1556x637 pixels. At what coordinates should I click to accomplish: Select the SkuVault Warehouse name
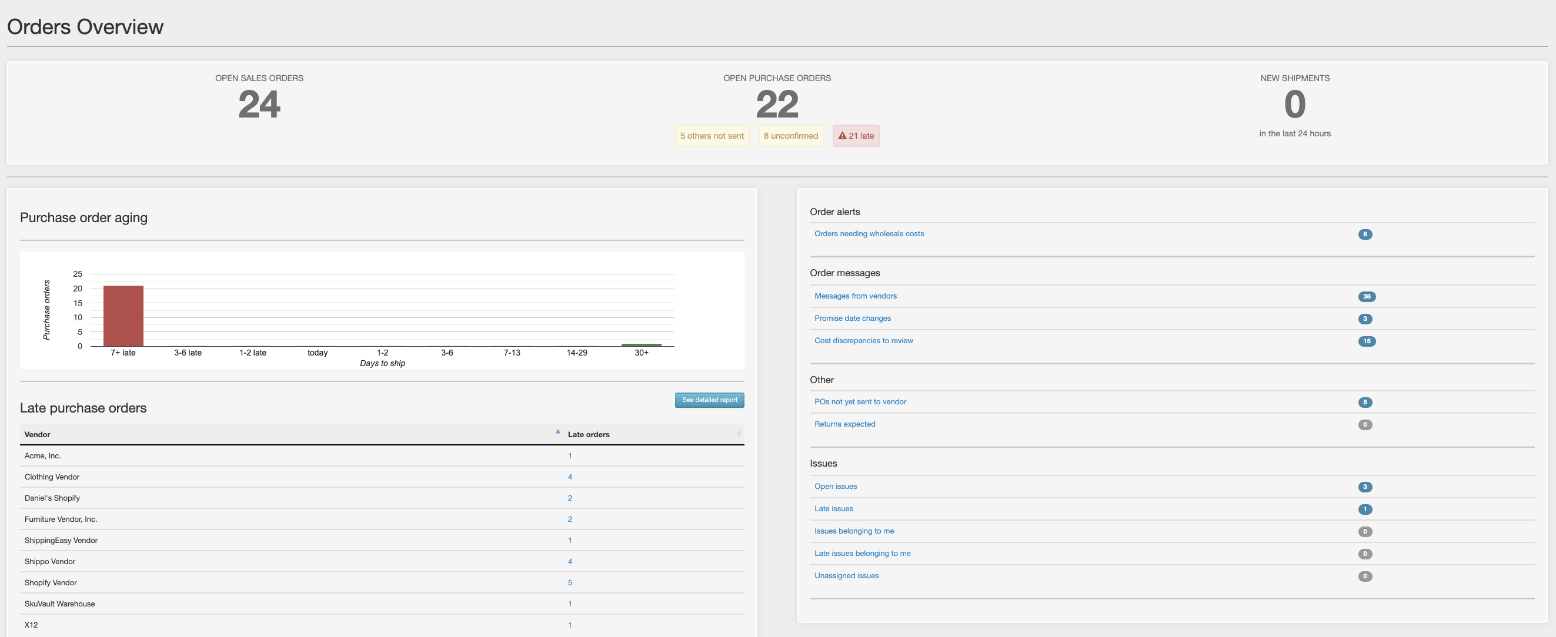59,604
